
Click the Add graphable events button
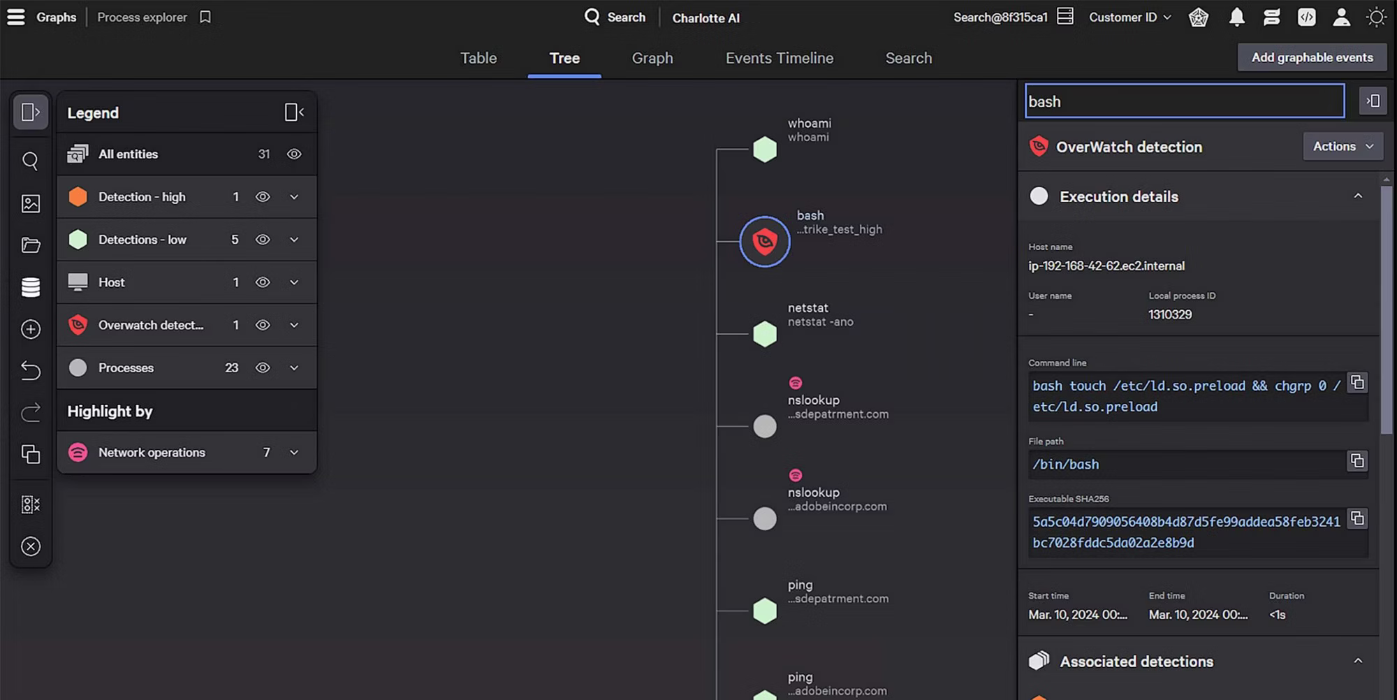1312,57
